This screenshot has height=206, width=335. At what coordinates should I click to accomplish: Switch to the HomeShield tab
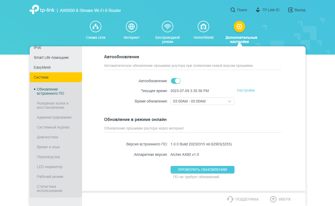pyautogui.click(x=203, y=37)
